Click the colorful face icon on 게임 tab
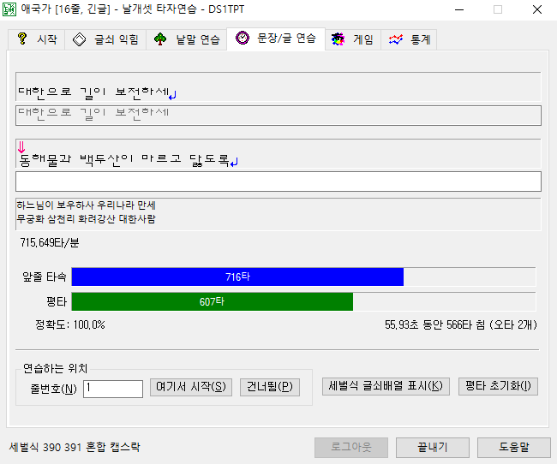 (x=338, y=39)
